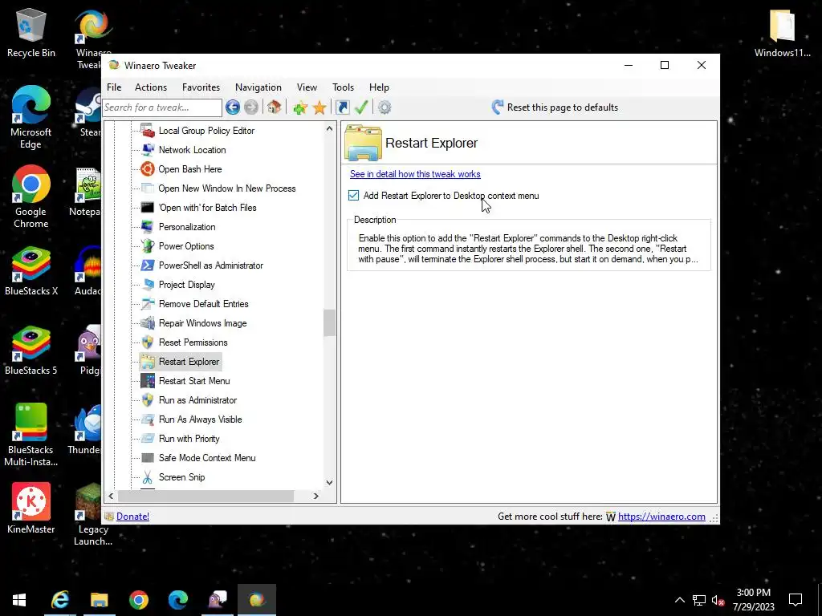Click the tree horizontal scroll right arrow
Image resolution: width=822 pixels, height=616 pixels.
[x=315, y=496]
